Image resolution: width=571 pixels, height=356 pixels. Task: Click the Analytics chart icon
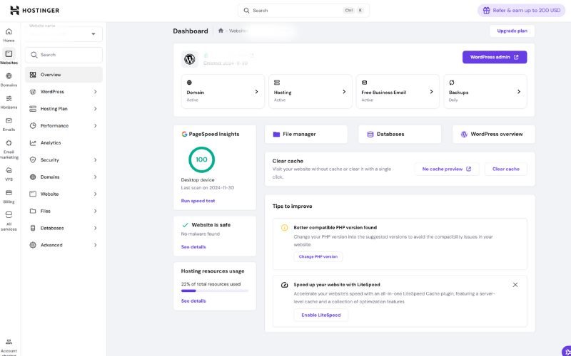33,143
